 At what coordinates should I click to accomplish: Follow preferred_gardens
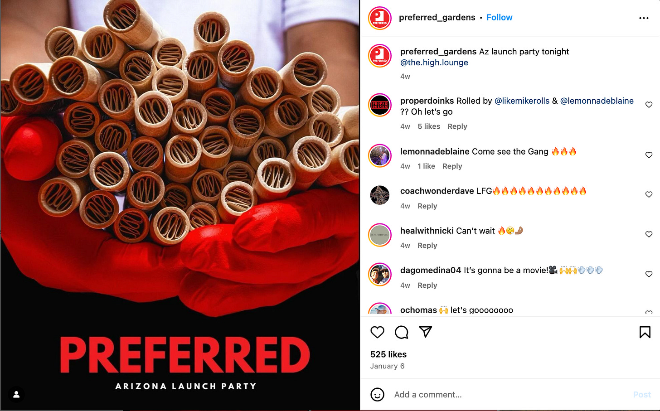click(499, 18)
